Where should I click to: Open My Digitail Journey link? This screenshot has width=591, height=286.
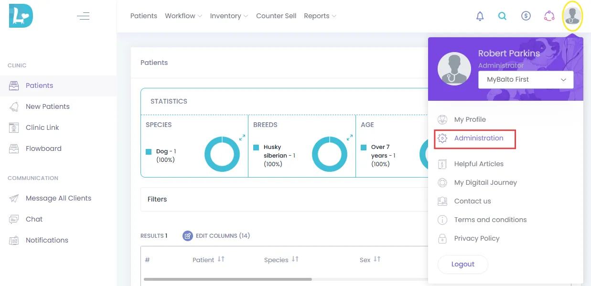(485, 182)
